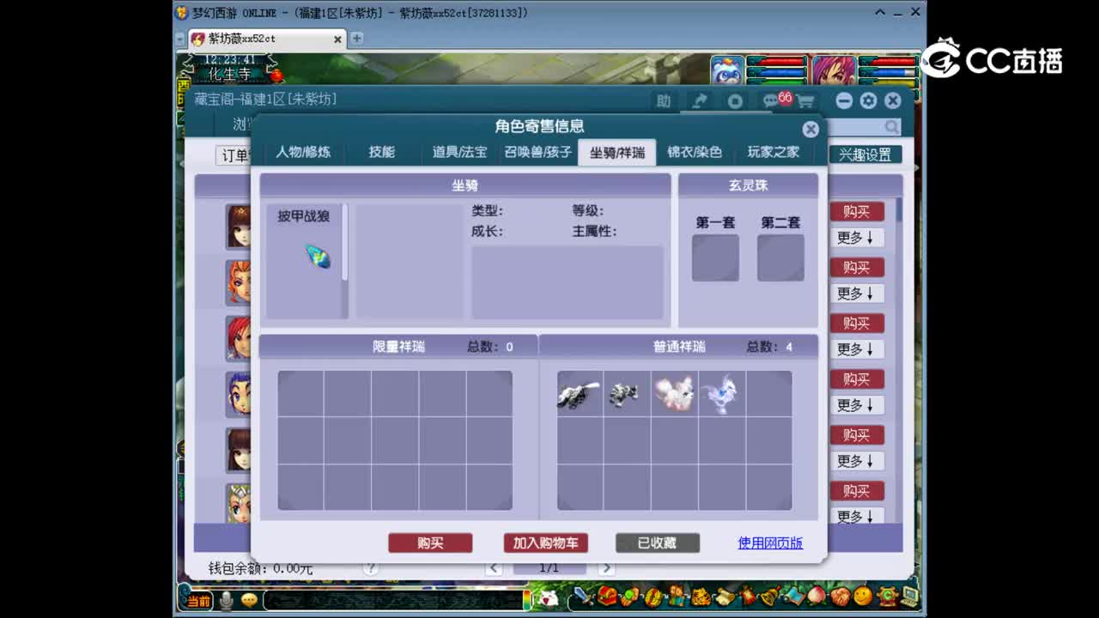Open messages icon with 66 badge

[775, 100]
